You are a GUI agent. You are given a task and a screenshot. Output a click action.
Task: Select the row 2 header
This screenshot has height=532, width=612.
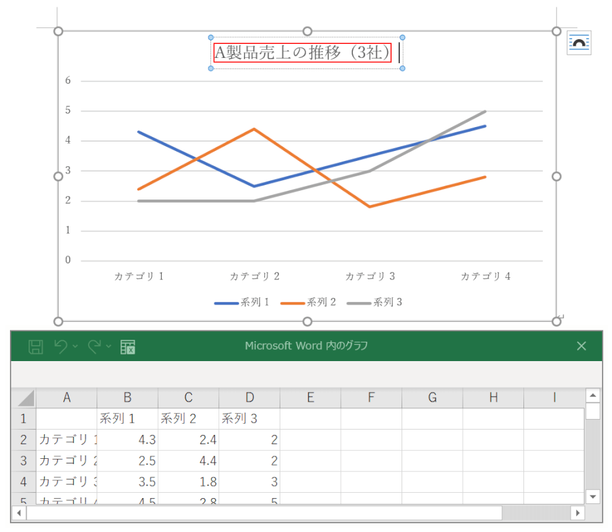[23, 440]
